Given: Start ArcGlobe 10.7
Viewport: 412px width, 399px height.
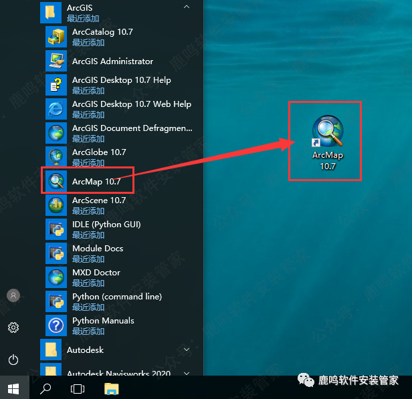Looking at the screenshot, I should pyautogui.click(x=99, y=157).
